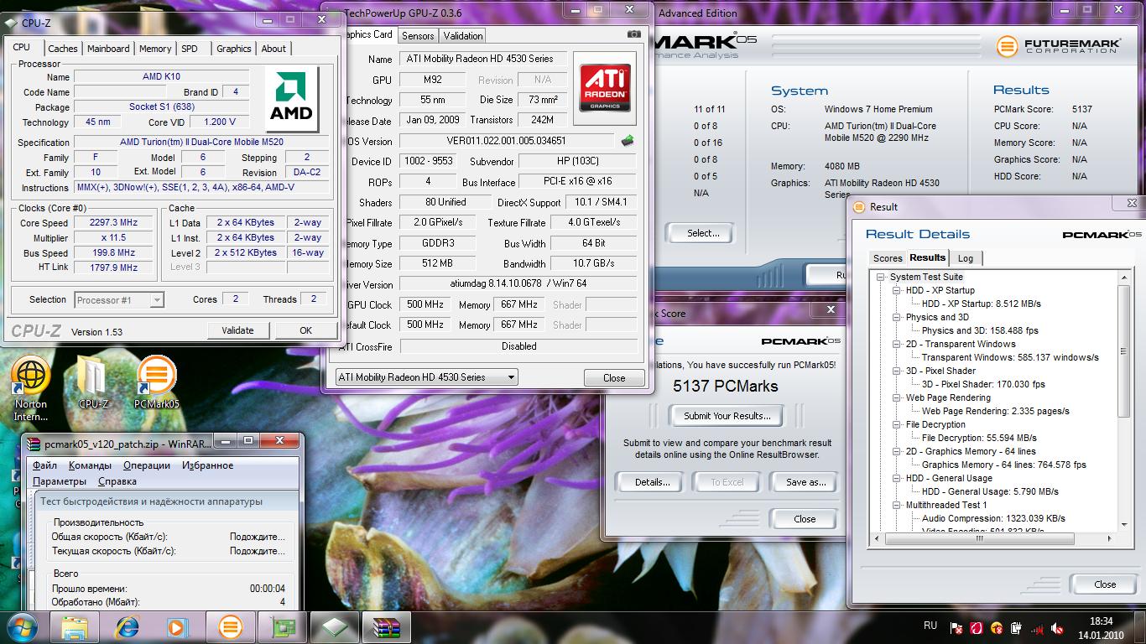
Task: Collapse the Physics and 3D node
Action: 897,317
